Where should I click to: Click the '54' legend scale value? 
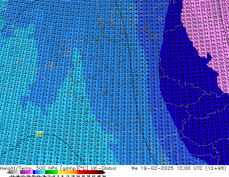click(x=104, y=176)
